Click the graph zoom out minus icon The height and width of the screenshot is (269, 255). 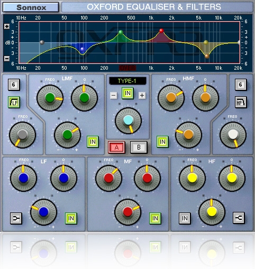(7, 59)
